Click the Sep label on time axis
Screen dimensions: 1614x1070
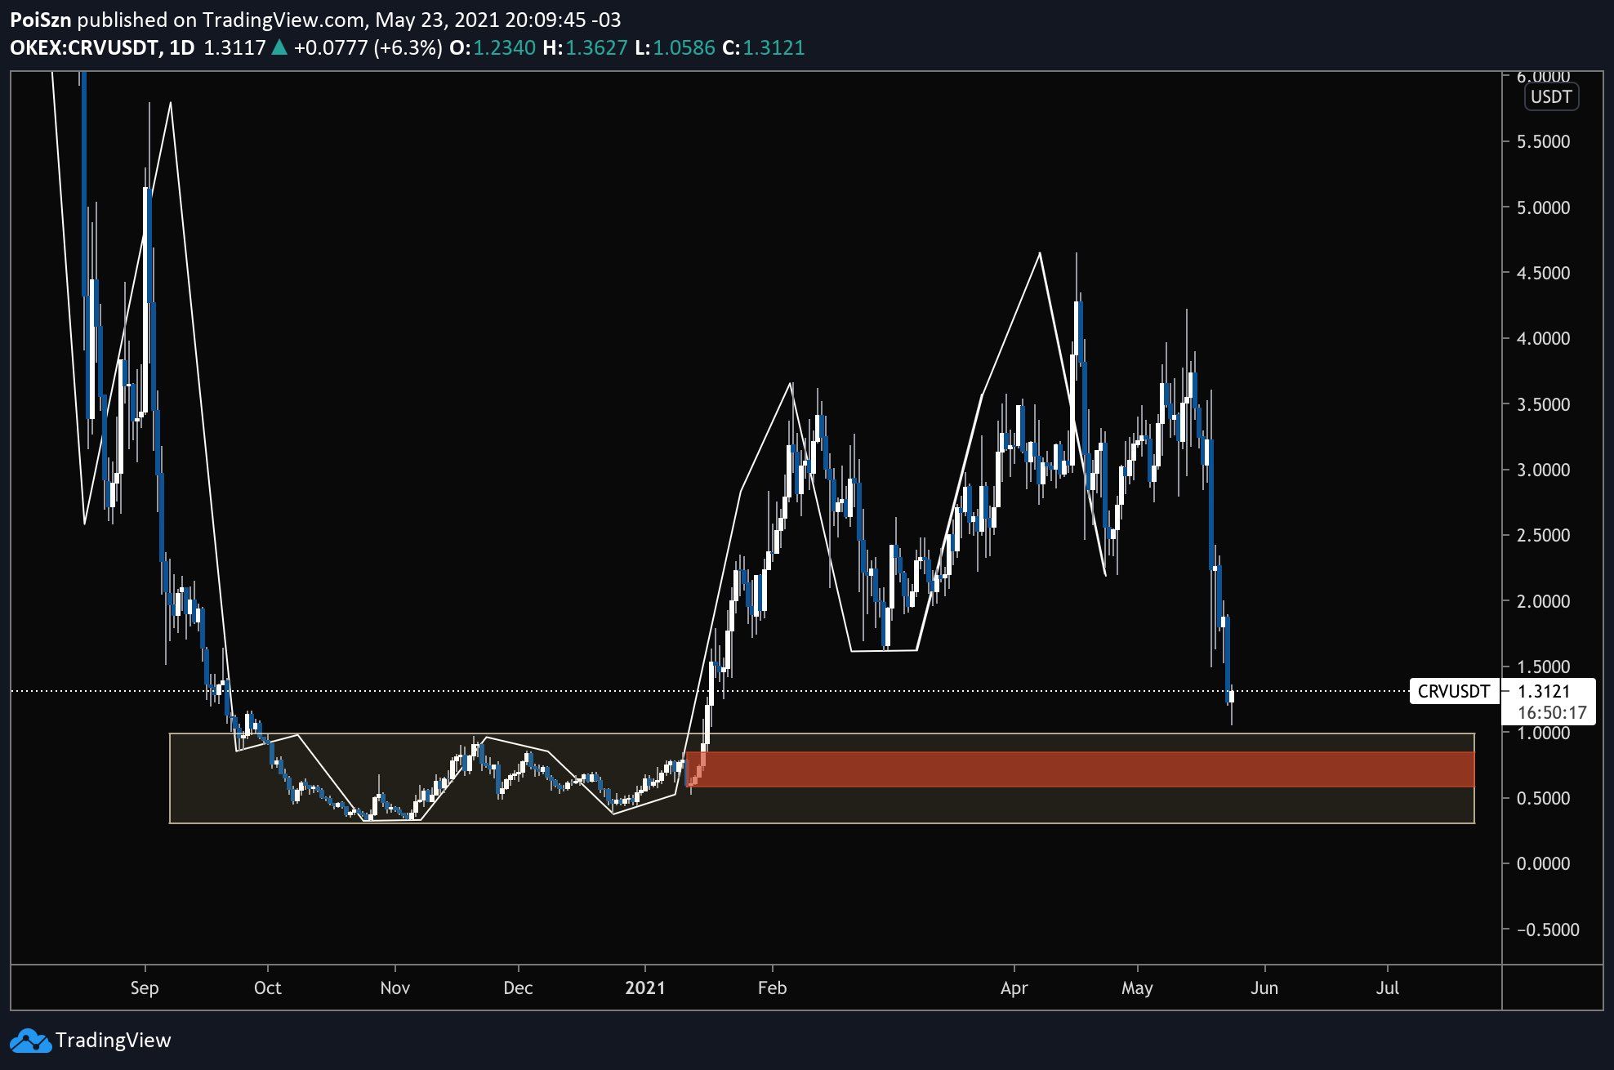click(x=145, y=988)
